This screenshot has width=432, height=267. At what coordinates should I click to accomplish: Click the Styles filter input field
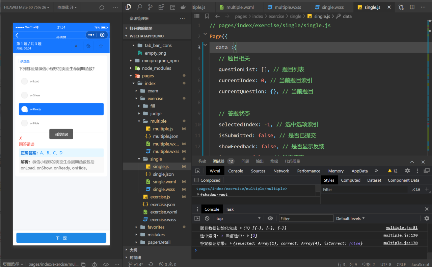tap(364, 189)
